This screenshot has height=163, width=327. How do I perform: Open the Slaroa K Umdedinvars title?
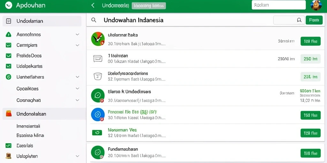[129, 91]
